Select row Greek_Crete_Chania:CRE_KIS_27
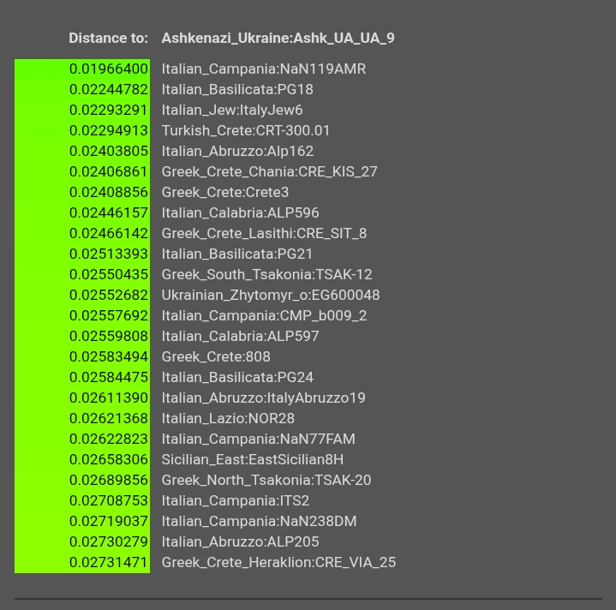The image size is (616, 610). click(x=270, y=171)
